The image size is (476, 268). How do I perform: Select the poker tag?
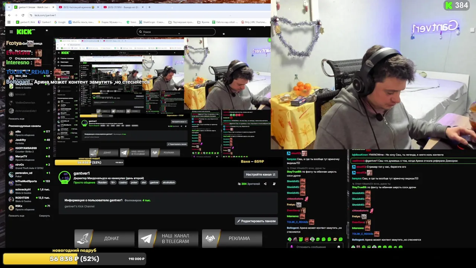(134, 182)
